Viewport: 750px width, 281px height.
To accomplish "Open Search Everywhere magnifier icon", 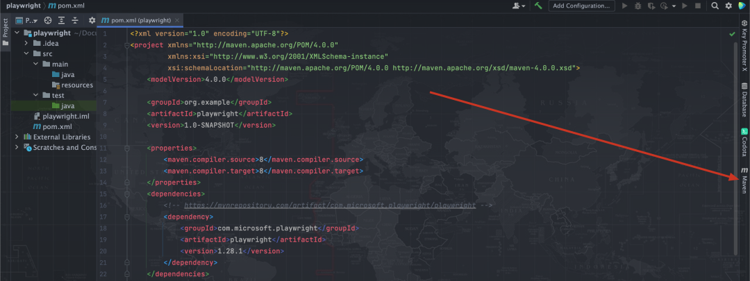I will 715,6.
